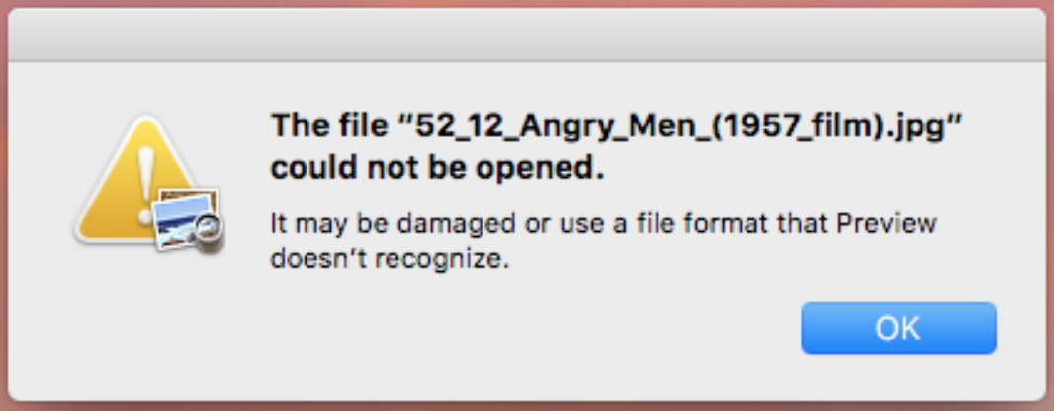1054x411 pixels.
Task: Click the word "opened" in the bold heading
Action: [x=551, y=168]
